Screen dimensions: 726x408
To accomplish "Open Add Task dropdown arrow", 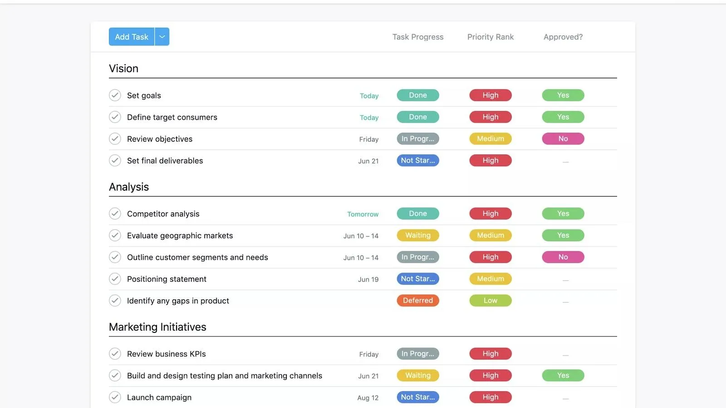I will 162,37.
